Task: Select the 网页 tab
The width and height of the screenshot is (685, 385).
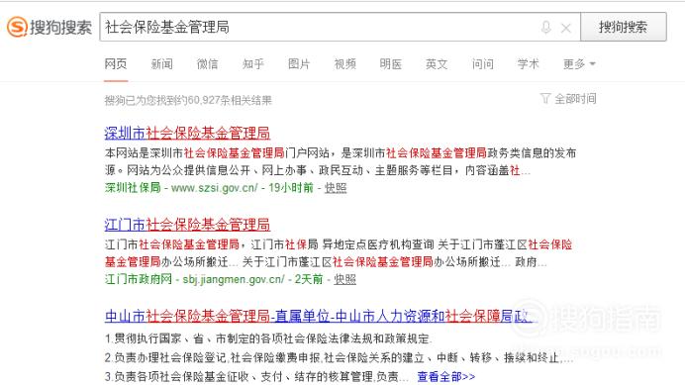Action: (x=116, y=64)
